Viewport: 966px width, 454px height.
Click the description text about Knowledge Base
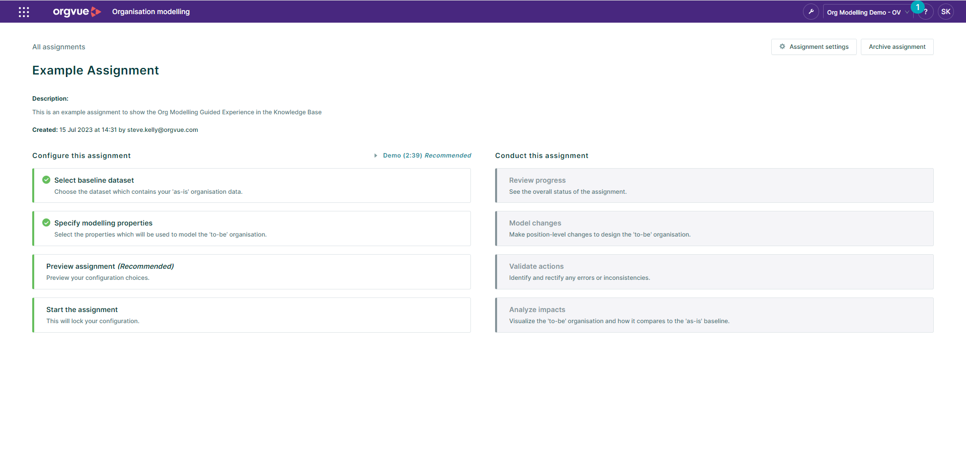tap(177, 112)
